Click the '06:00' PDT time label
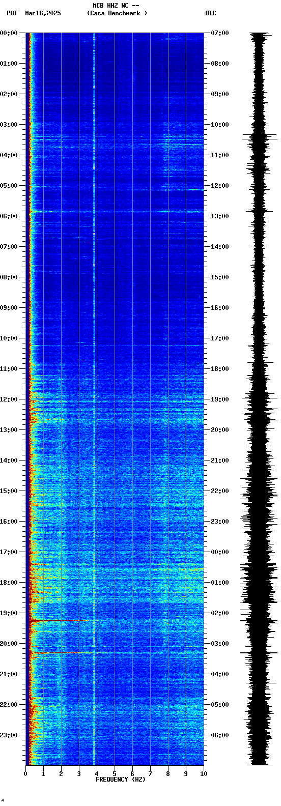This screenshot has width=281, height=806. coord(9,216)
